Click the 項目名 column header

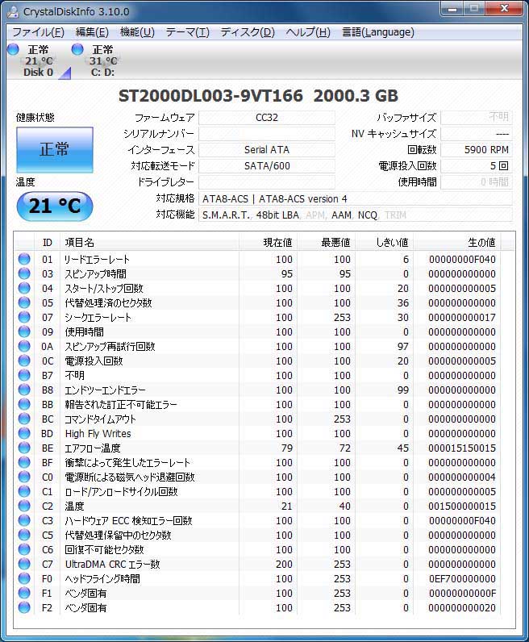(149, 243)
